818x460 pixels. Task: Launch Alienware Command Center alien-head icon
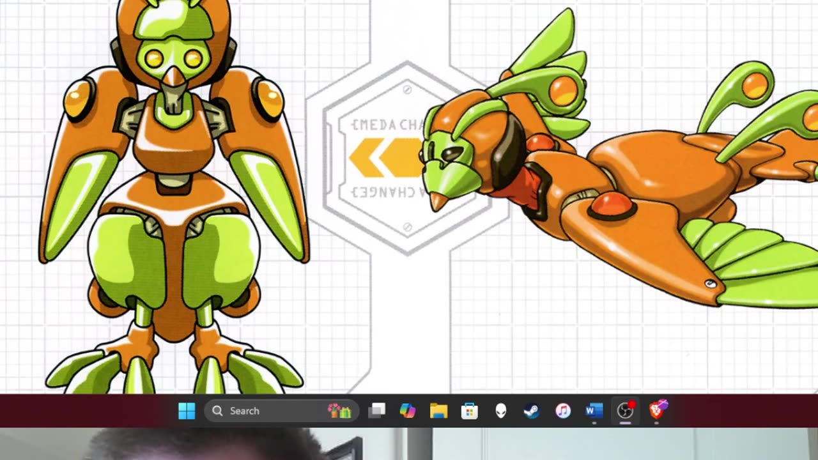[x=501, y=411]
